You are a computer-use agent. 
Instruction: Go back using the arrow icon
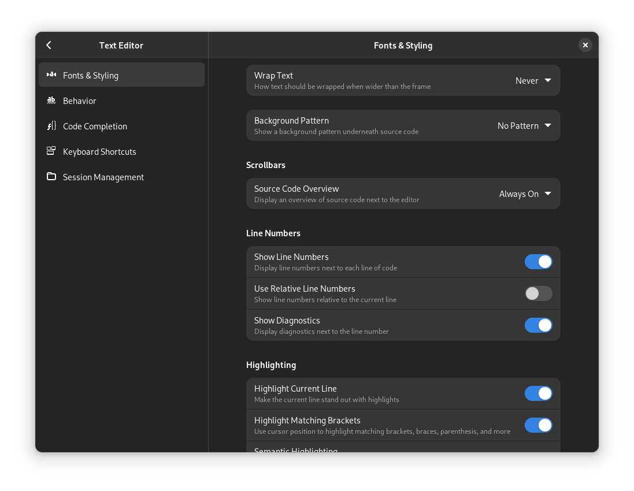pos(49,45)
